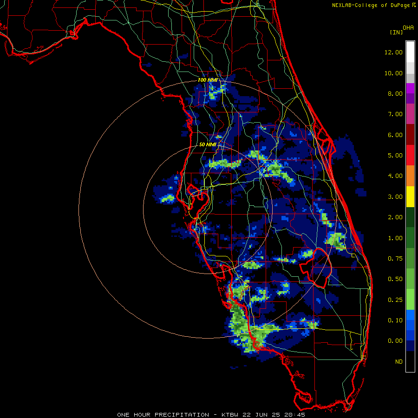Screen dimensions: 418x418
Task: Click the lightest green legend swatch
Action: [410, 300]
